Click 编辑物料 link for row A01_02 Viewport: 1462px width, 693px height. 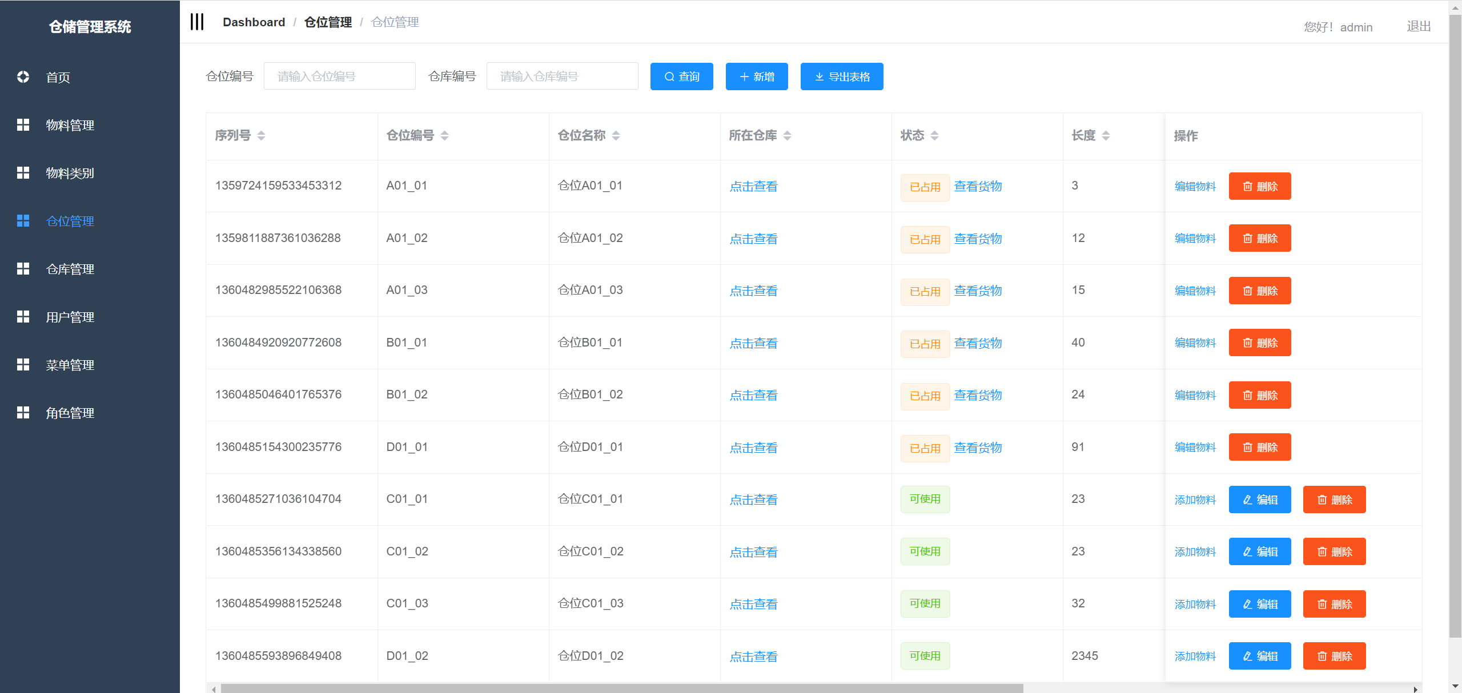1195,239
